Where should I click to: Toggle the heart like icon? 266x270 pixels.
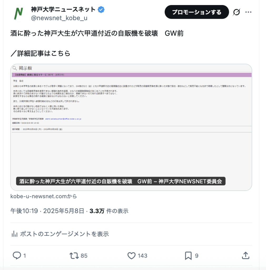click(x=131, y=255)
